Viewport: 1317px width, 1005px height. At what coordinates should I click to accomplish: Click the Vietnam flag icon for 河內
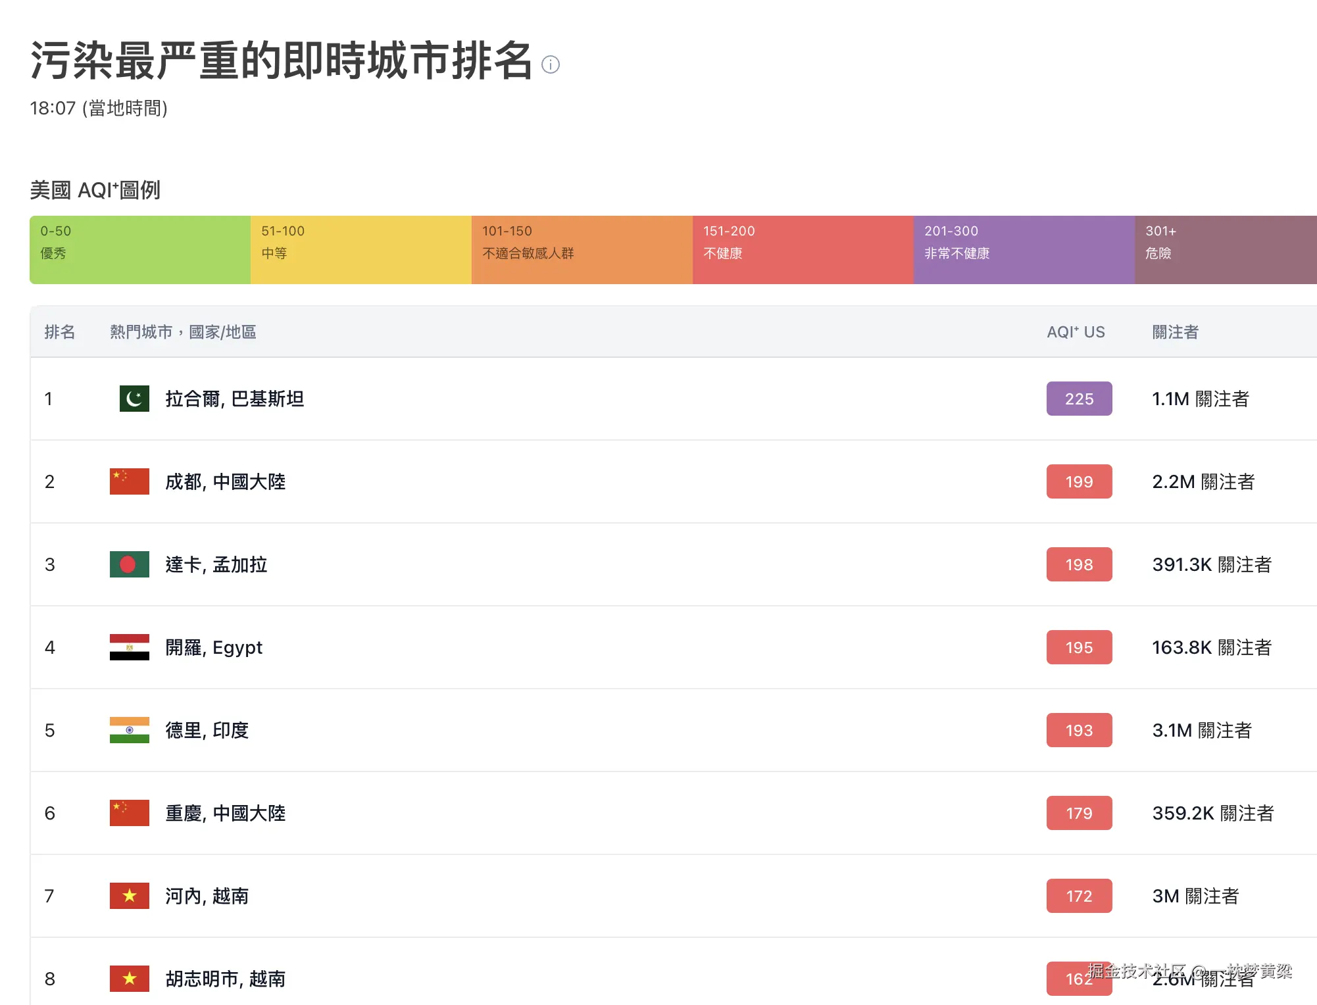tap(129, 896)
